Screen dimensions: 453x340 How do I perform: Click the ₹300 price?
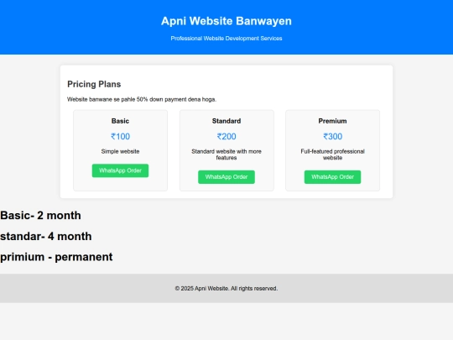tap(332, 137)
